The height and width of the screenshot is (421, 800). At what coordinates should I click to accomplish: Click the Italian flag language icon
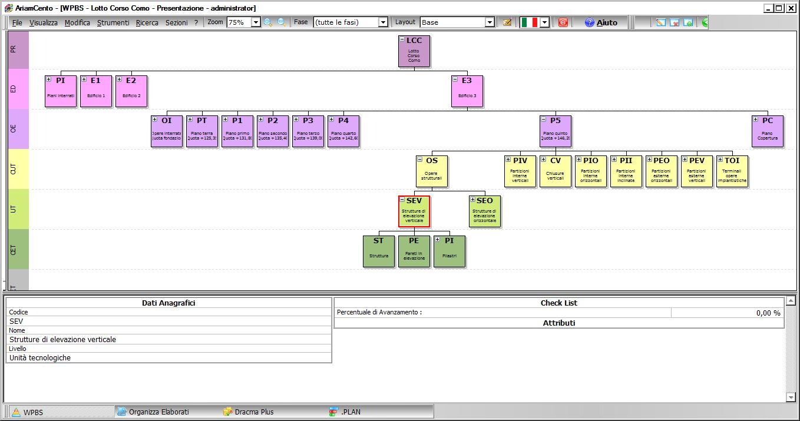[529, 22]
